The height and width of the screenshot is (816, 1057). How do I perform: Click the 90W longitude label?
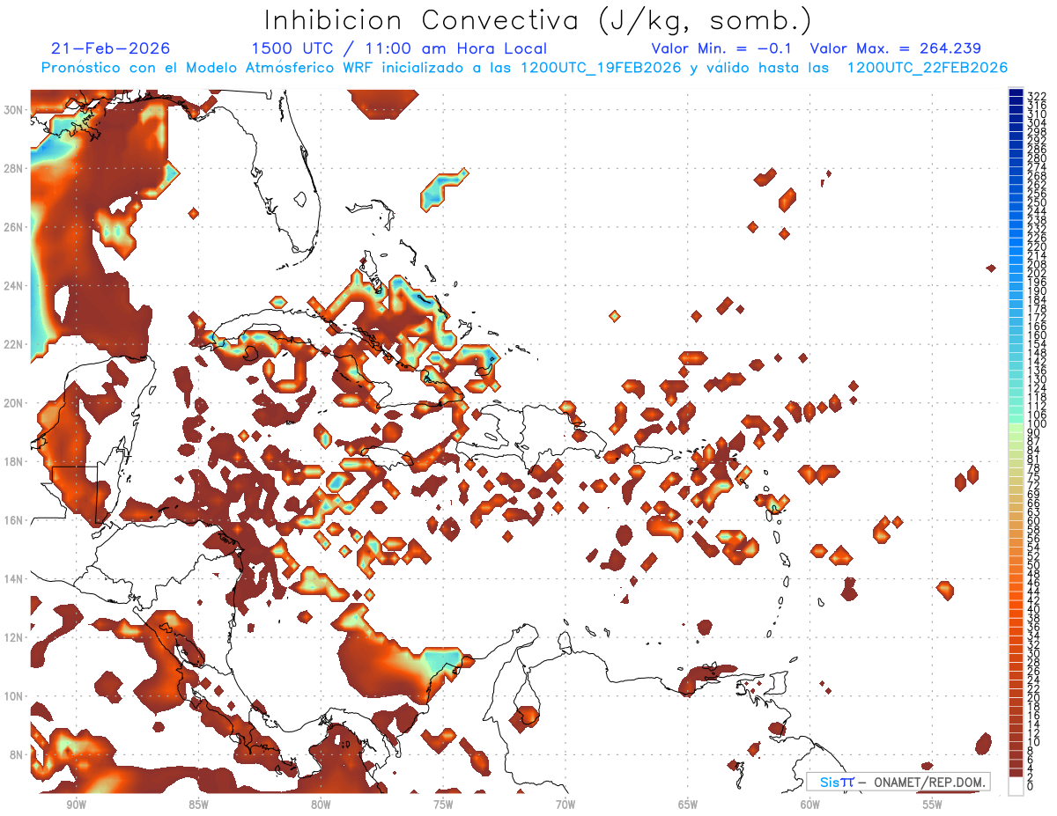click(x=76, y=805)
